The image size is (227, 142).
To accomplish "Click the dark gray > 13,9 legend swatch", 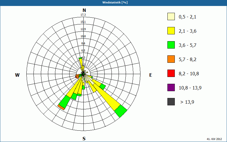I will [171, 102].
